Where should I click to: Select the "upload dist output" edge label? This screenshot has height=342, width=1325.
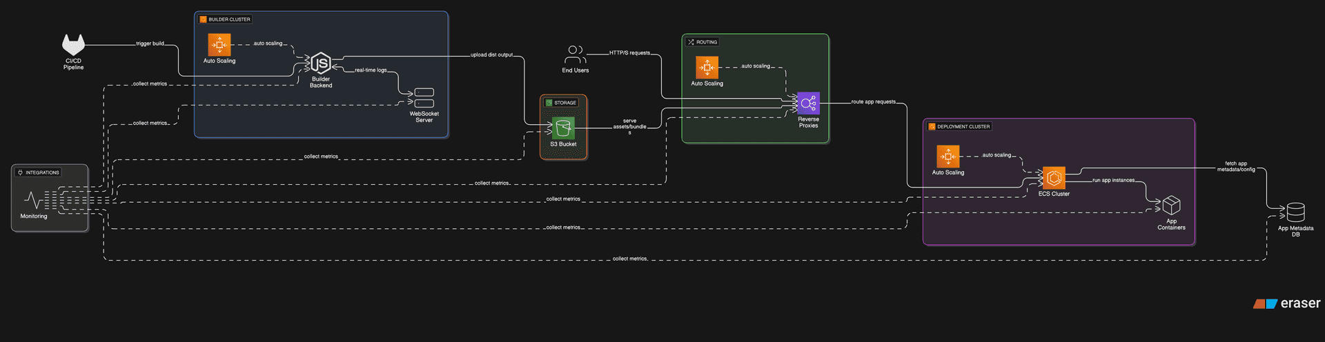pos(491,54)
